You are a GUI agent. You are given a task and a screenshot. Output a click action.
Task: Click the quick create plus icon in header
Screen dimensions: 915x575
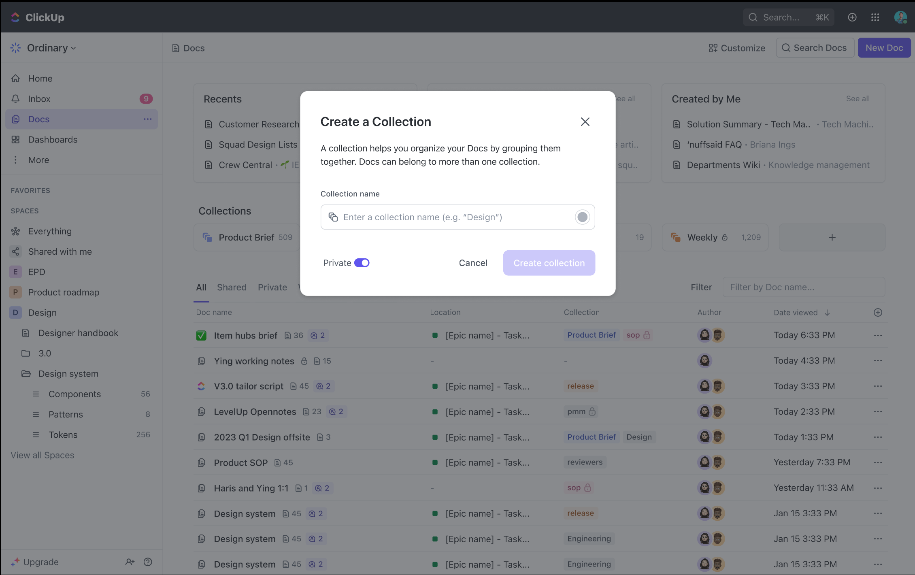(x=852, y=17)
